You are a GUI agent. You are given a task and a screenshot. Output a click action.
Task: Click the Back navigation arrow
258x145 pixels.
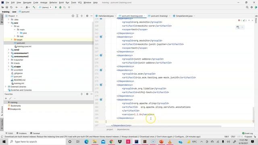(17, 7)
